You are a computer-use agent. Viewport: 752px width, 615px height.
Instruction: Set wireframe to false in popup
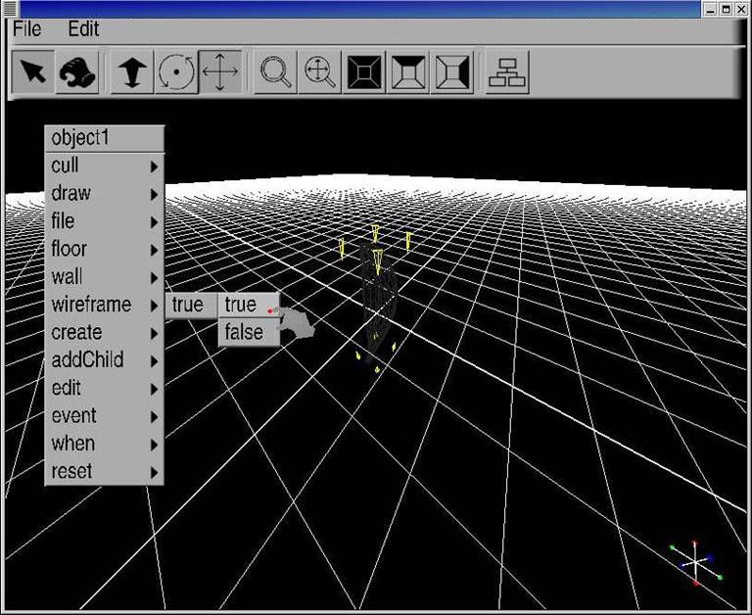(x=249, y=332)
